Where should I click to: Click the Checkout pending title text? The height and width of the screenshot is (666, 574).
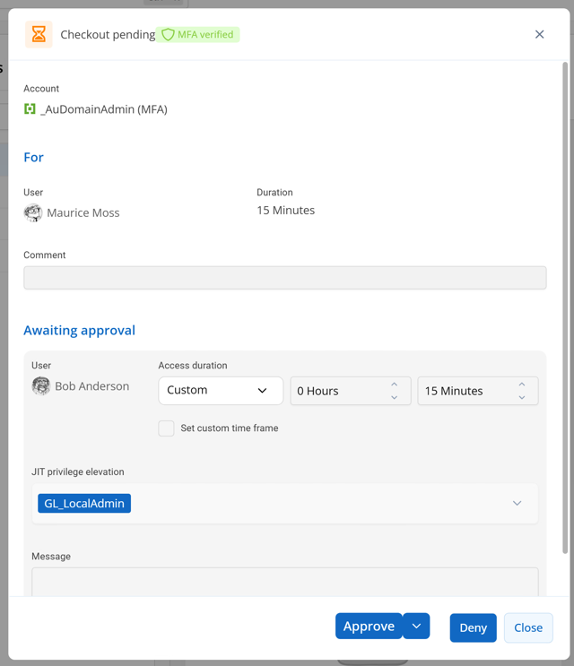click(108, 34)
